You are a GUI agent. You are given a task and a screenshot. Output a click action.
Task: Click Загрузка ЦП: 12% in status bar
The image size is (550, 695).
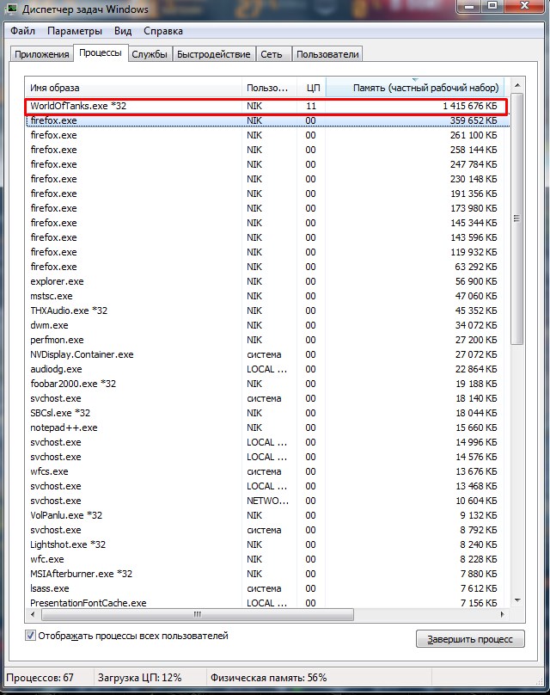(x=140, y=678)
